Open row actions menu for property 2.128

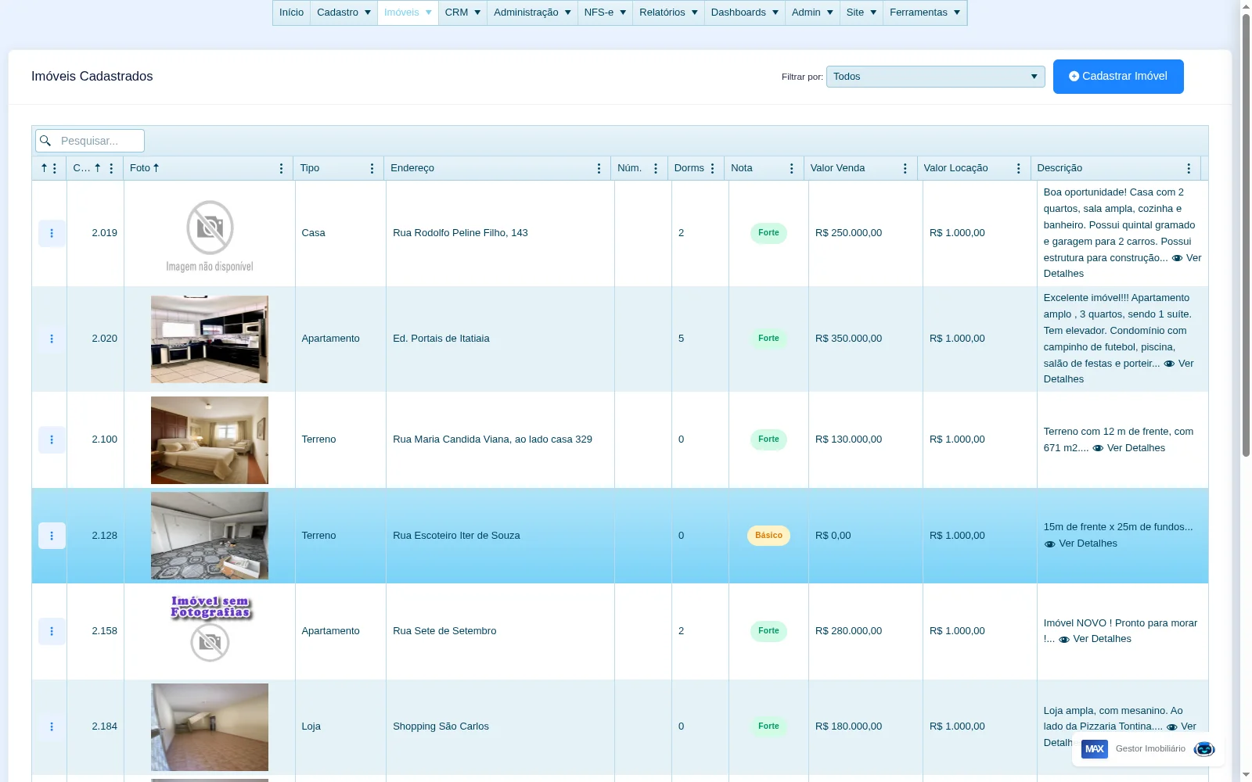point(52,536)
